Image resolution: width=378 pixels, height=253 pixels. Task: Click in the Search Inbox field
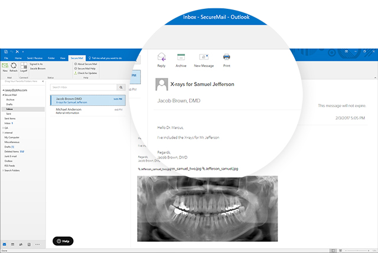pos(83,87)
